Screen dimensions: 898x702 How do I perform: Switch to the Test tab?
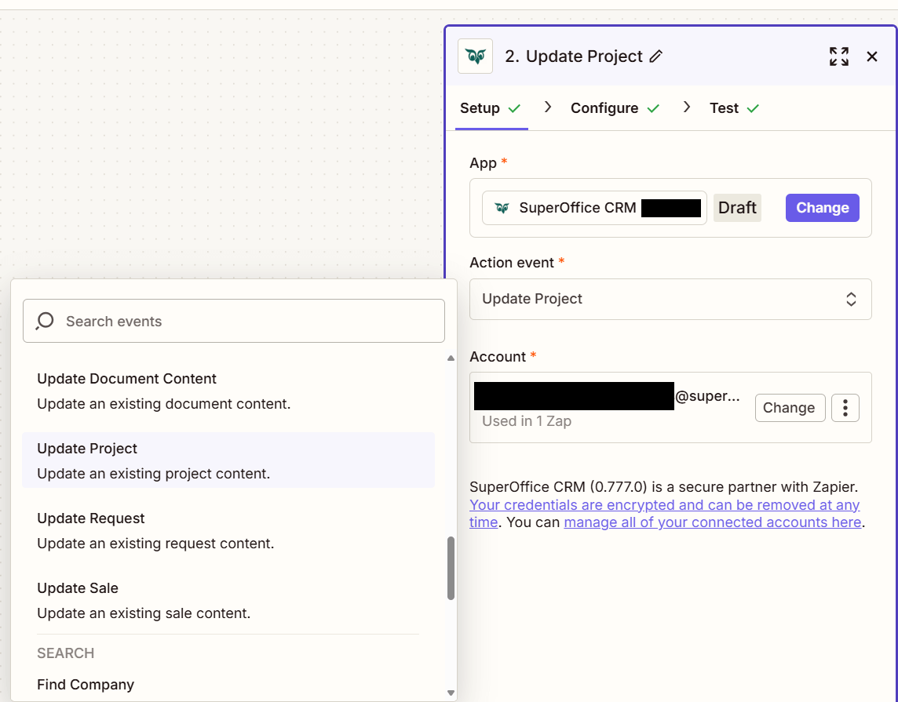734,108
